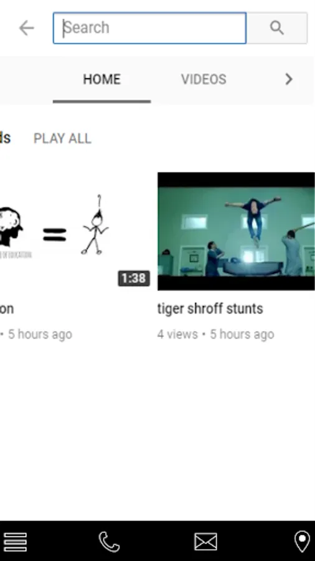Image resolution: width=315 pixels, height=561 pixels.
Task: Open the tiger shroff stunts thumbnail
Action: [x=236, y=231]
